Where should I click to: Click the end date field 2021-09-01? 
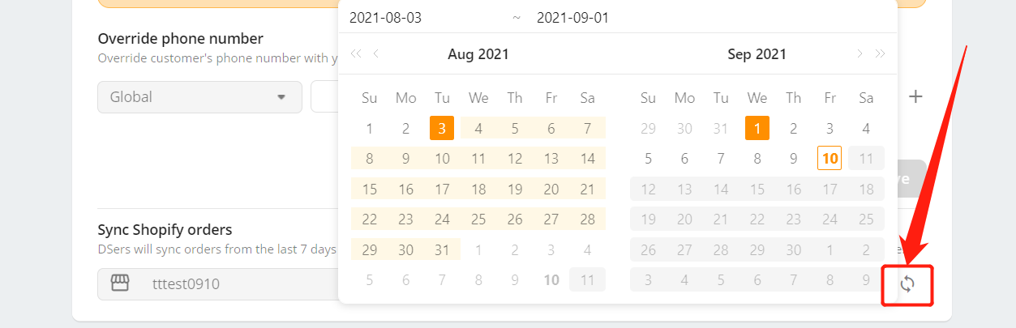572,18
